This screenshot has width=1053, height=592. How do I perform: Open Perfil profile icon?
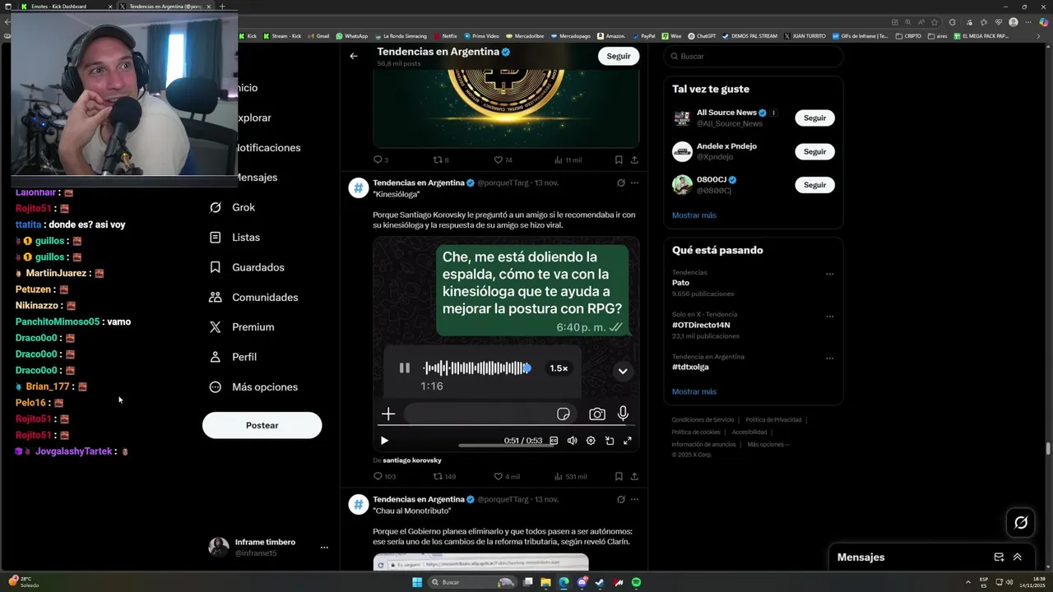[x=216, y=357]
